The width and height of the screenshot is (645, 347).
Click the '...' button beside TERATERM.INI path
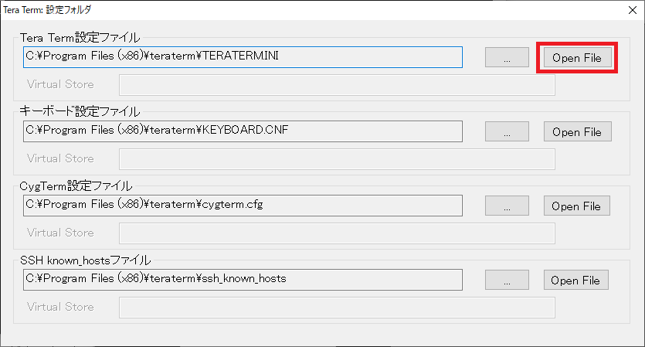pos(507,58)
